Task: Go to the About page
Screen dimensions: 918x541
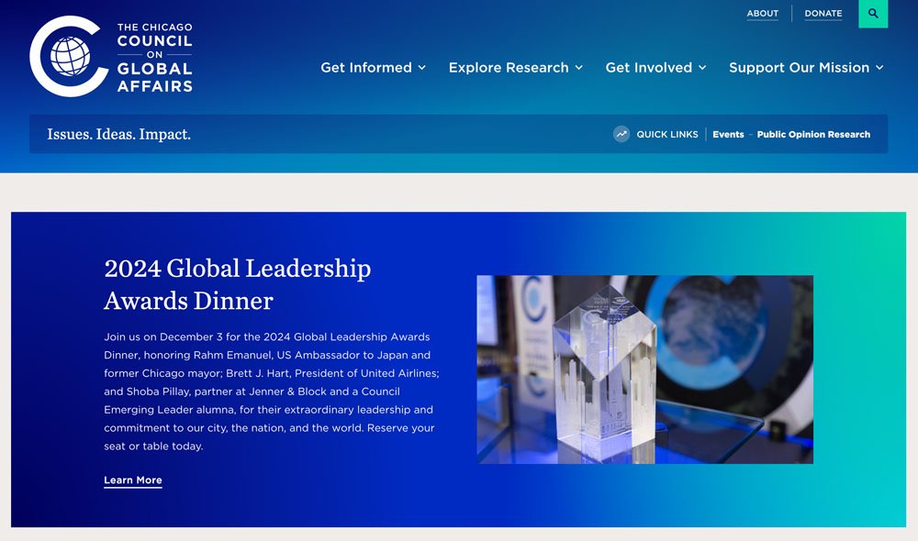Action: point(762,14)
